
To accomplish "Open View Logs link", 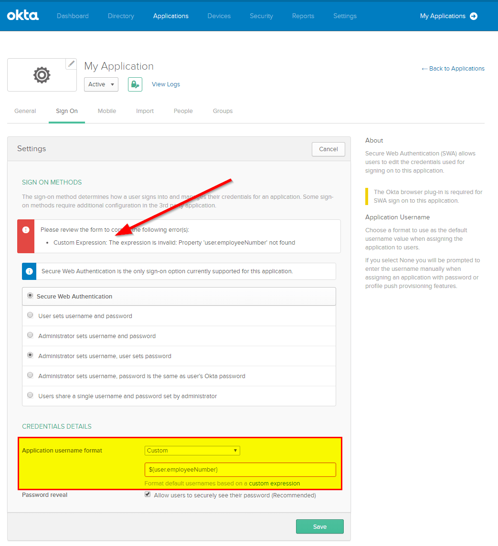I will click(x=166, y=84).
